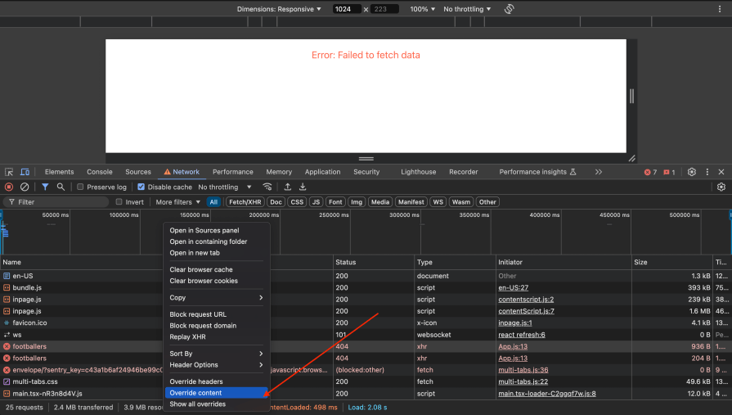Select Block request URL menu entry
Viewport: 732px width, 415px height.
(198, 314)
